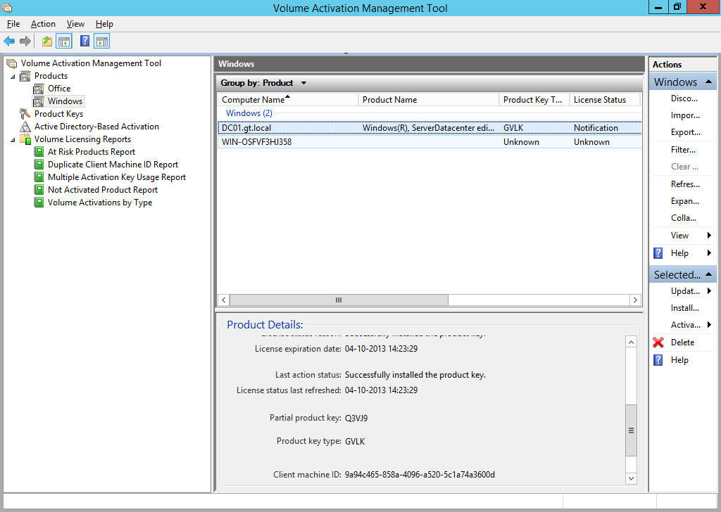Click Product Details vertical scrollbar thumb
Viewport: 721px width, 512px height.
(x=632, y=430)
